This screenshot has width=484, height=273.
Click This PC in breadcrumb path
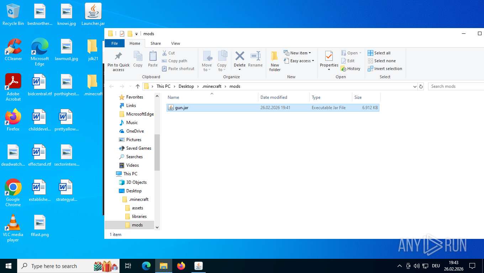point(163,86)
